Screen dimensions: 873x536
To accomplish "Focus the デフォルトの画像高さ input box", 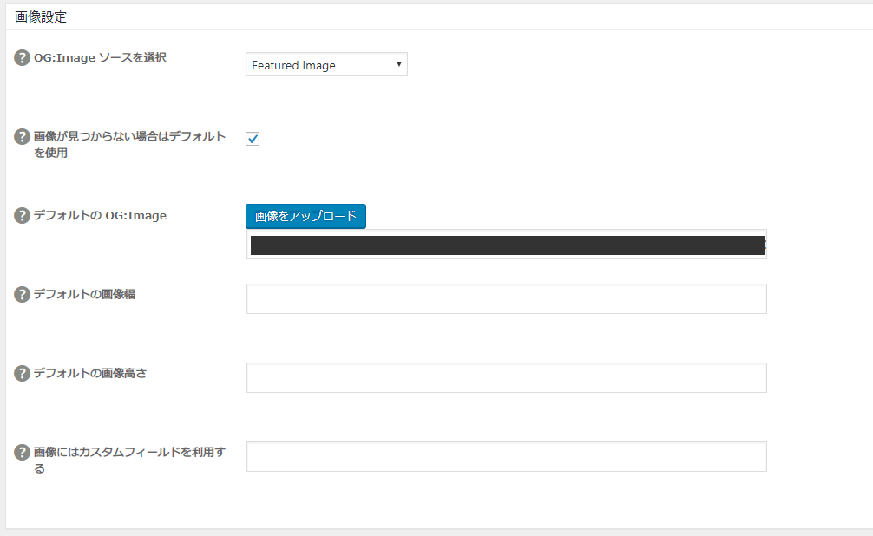I will (x=506, y=377).
